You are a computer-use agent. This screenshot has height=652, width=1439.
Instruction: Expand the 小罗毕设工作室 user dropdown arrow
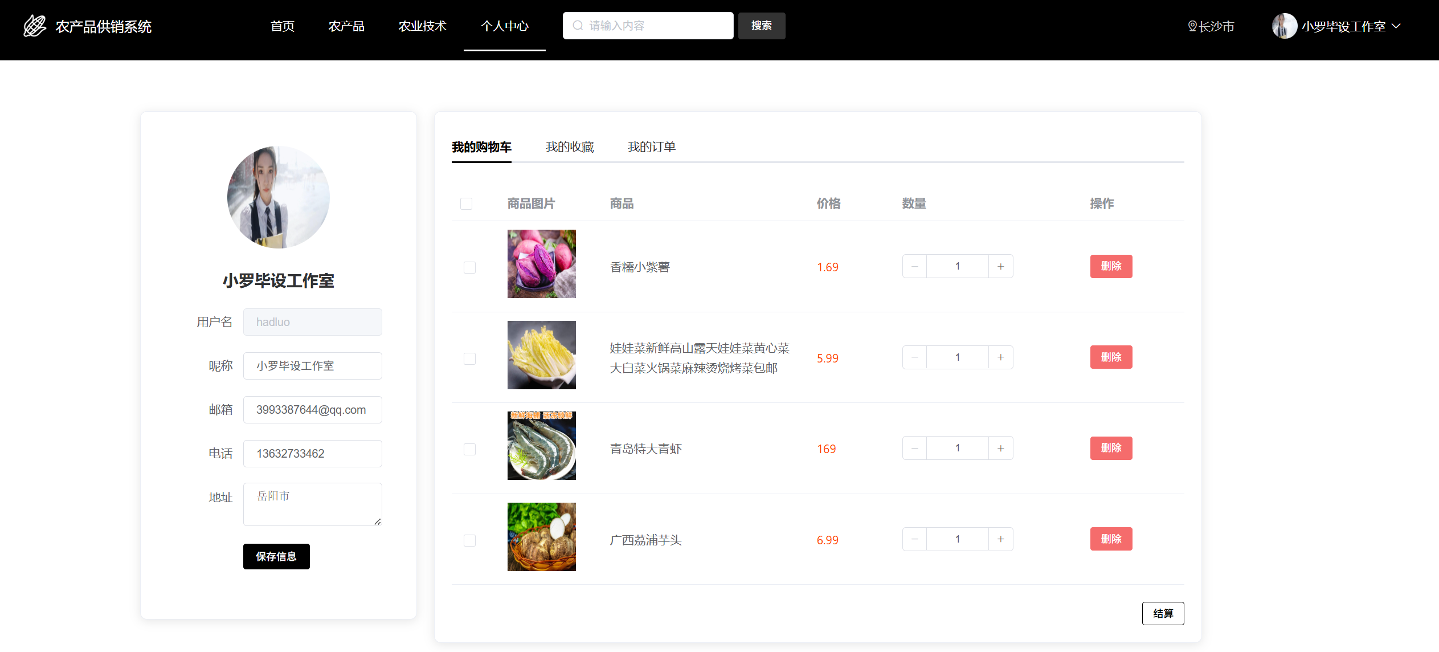point(1396,26)
